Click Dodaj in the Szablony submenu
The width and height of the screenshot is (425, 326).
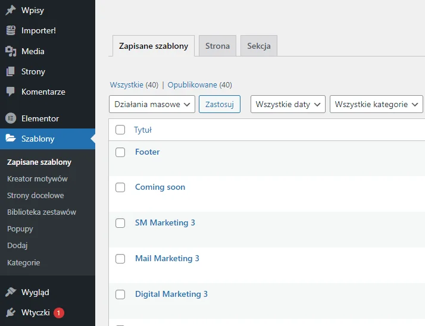pyautogui.click(x=17, y=246)
